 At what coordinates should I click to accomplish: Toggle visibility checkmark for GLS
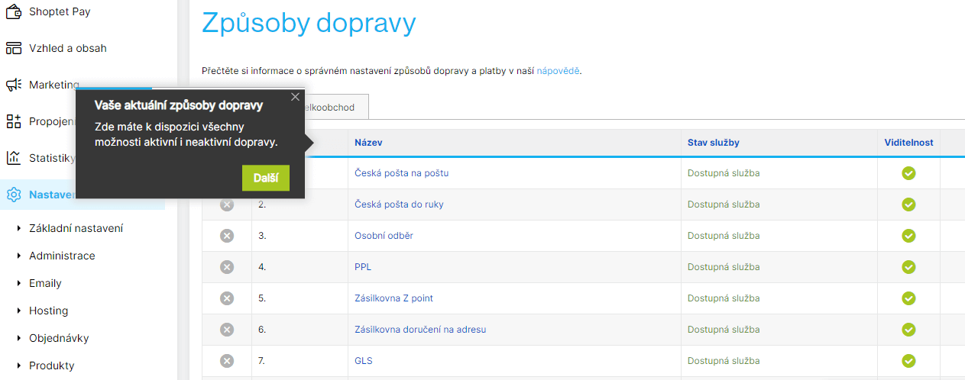pos(908,361)
